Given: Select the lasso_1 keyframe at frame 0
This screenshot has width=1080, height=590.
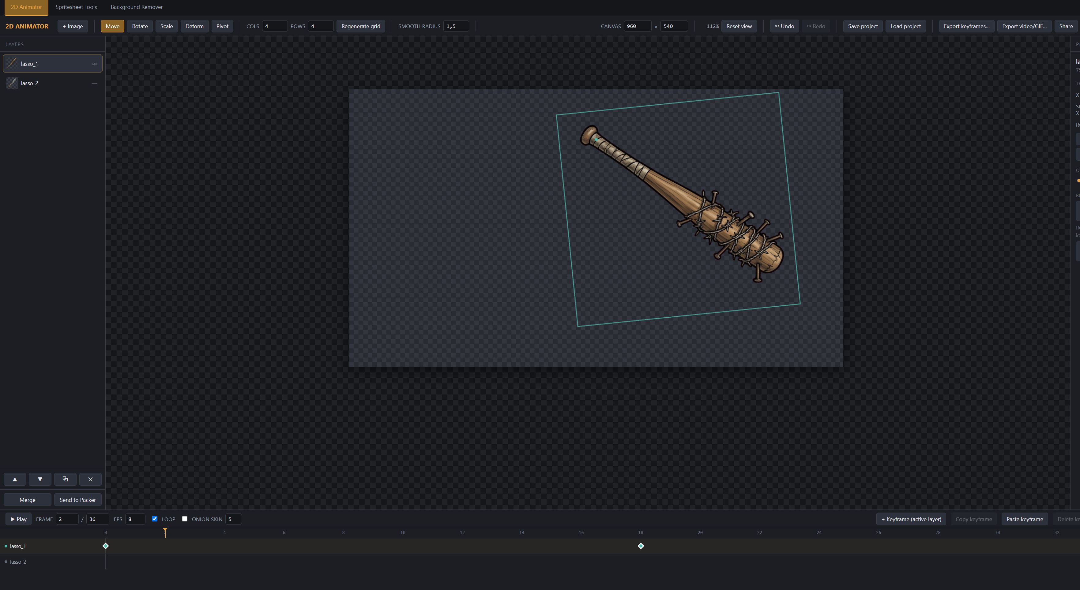Looking at the screenshot, I should click(x=106, y=546).
